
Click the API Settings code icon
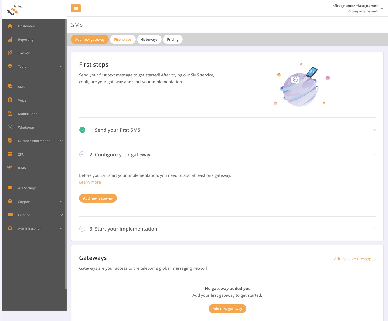point(10,188)
